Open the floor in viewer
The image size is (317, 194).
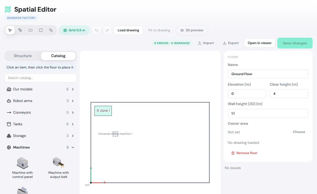(x=259, y=43)
